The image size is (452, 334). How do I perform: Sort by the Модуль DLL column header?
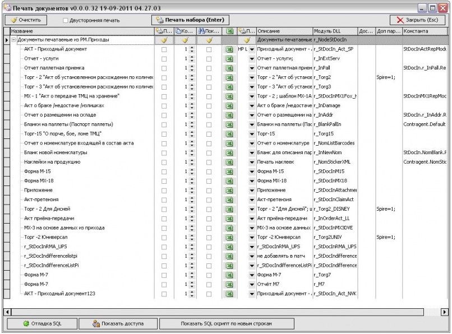[x=334, y=31]
